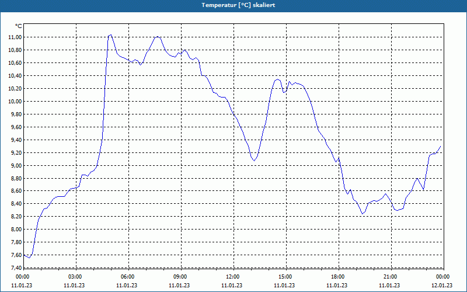Click the '00:00' time label above 12.01.23
The width and height of the screenshot is (467, 292).
tap(444, 277)
